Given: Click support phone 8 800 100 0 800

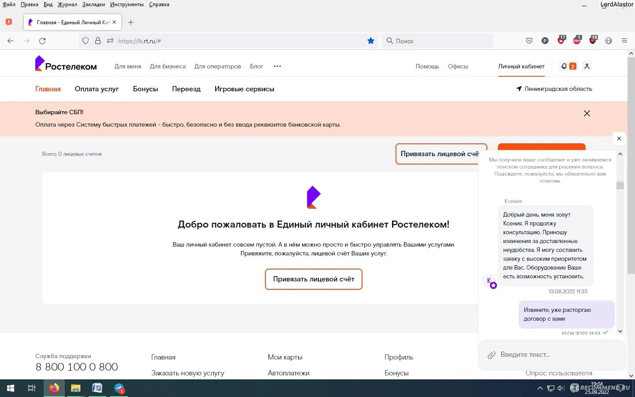Looking at the screenshot, I should click(x=77, y=367).
